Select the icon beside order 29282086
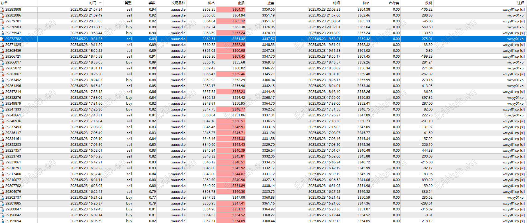 (x=2, y=15)
